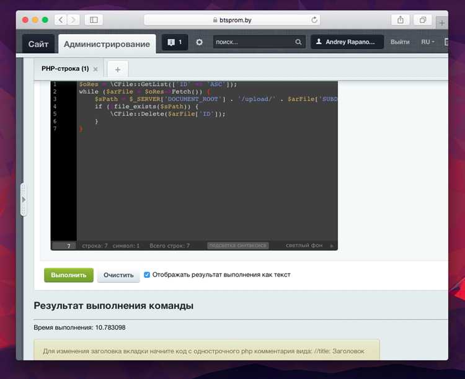Toggle 'подсветка синтаксиса' in editor status bar
The height and width of the screenshot is (379, 465).
(237, 246)
